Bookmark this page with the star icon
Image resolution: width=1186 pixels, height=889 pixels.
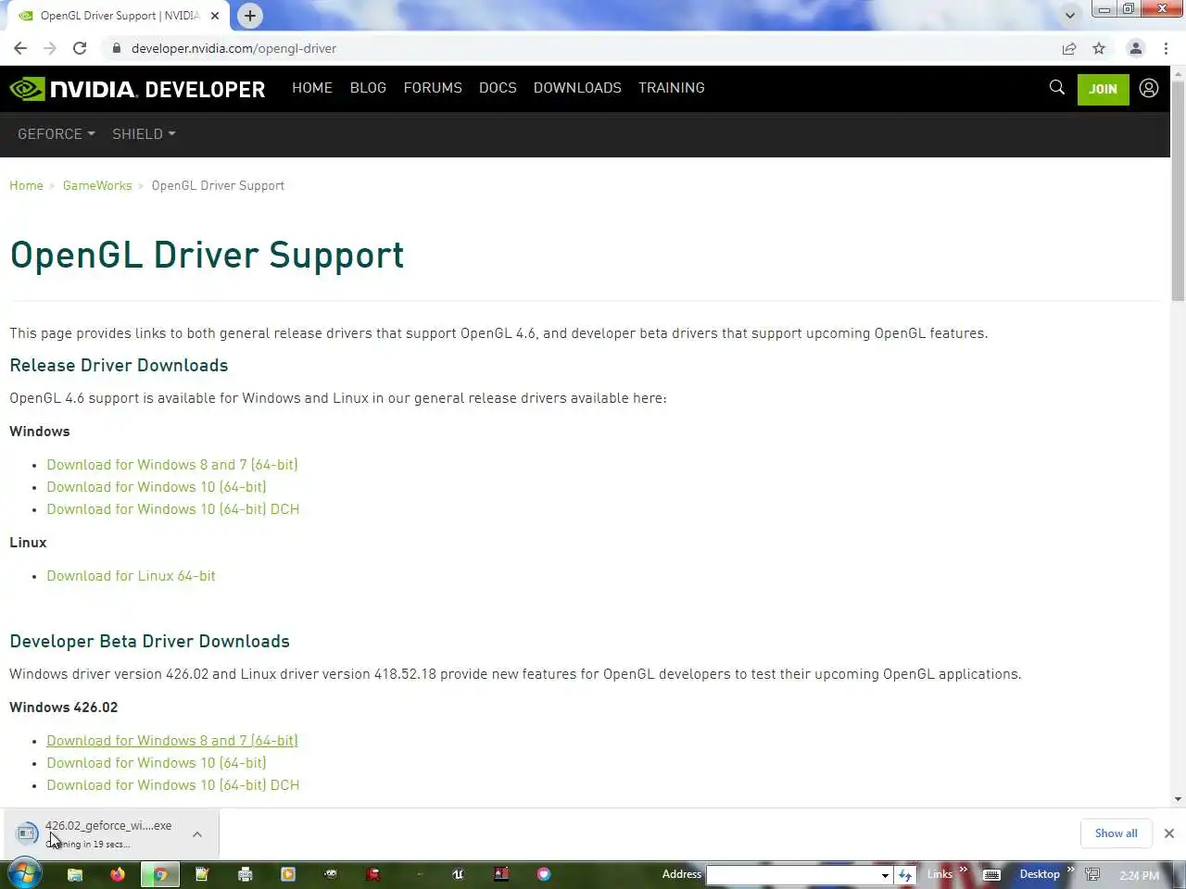pyautogui.click(x=1099, y=48)
